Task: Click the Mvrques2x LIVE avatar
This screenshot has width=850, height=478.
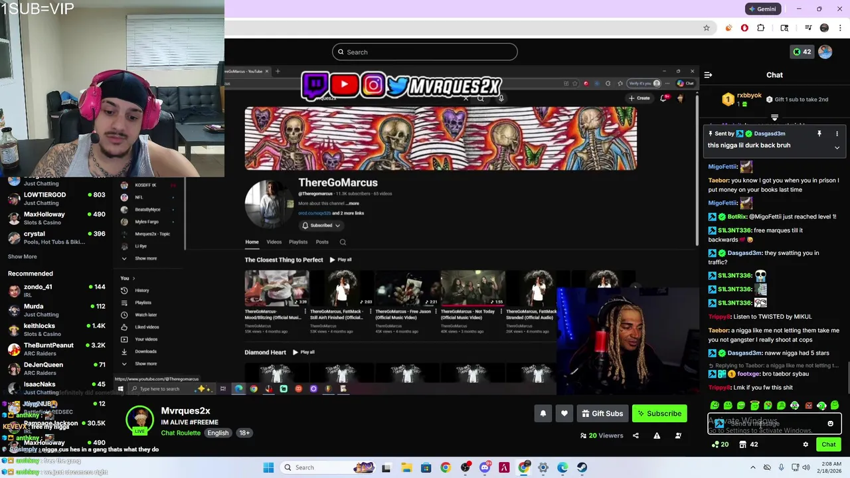Action: [139, 422]
